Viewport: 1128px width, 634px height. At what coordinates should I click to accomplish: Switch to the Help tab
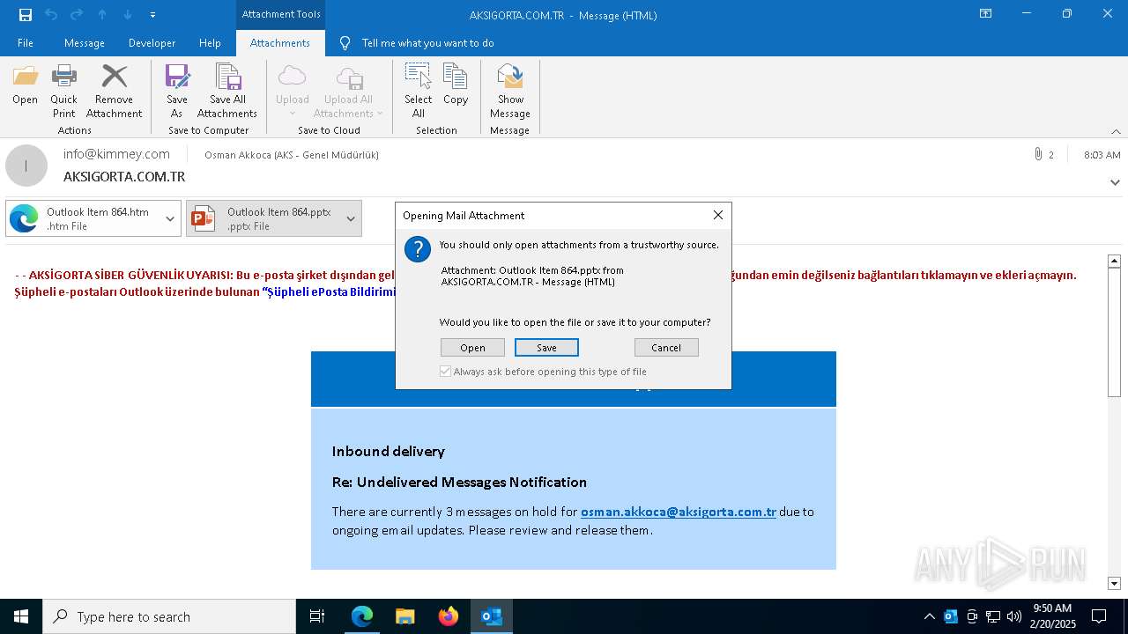click(x=210, y=43)
